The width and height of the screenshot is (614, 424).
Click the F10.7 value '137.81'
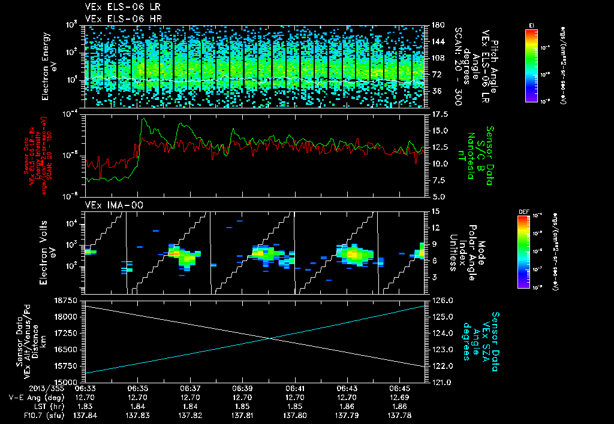(242, 416)
